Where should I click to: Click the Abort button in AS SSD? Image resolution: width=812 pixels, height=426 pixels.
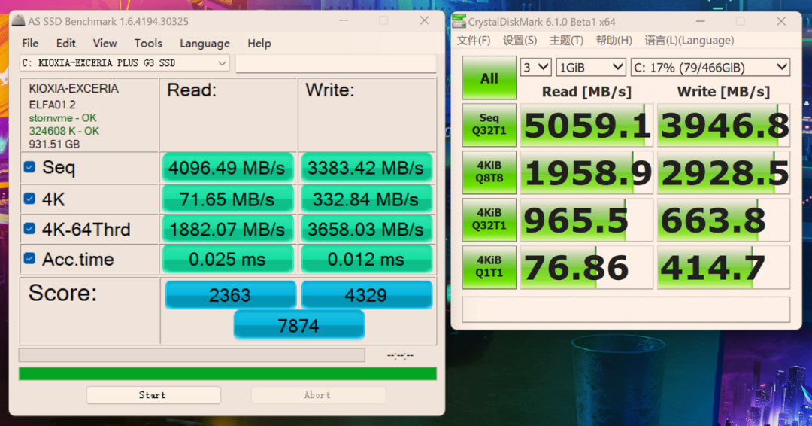[x=318, y=395]
